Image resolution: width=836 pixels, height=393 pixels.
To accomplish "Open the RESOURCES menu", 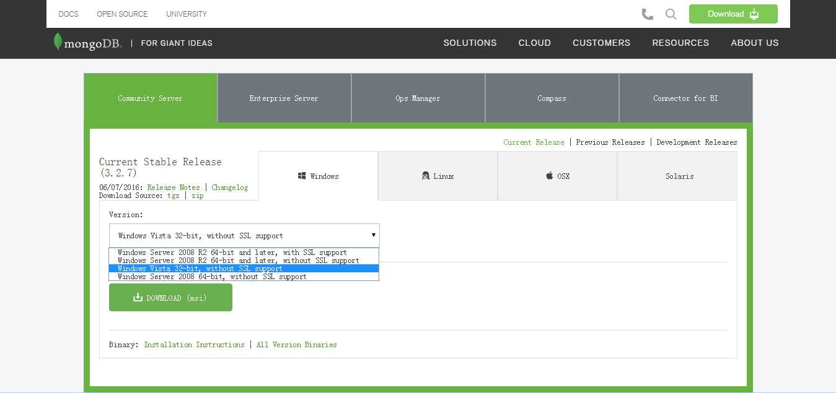I will point(680,43).
